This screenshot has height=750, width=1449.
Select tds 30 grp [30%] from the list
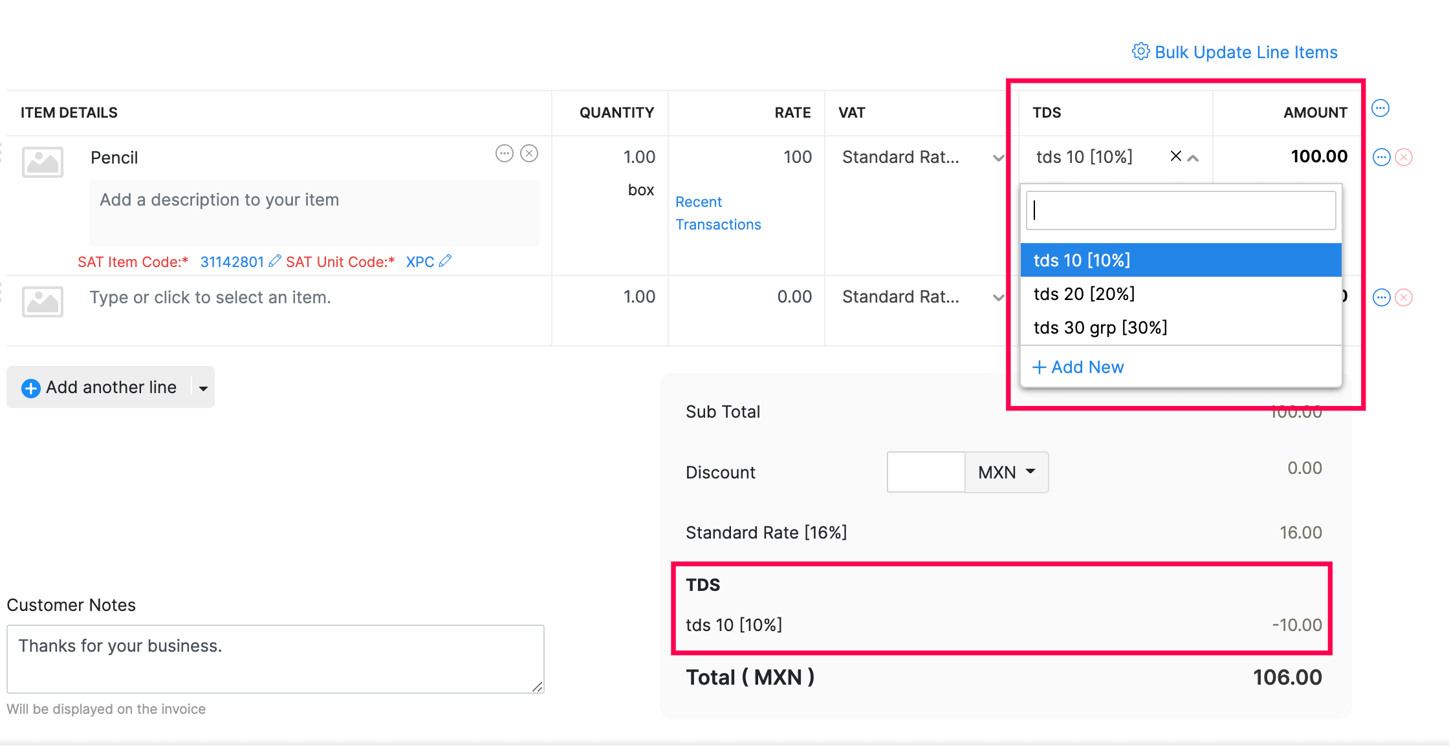1100,327
